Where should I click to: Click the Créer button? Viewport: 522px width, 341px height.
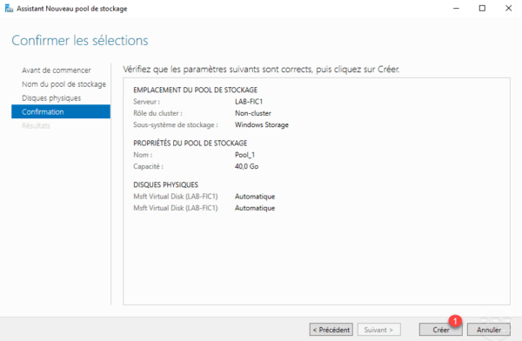click(x=440, y=330)
